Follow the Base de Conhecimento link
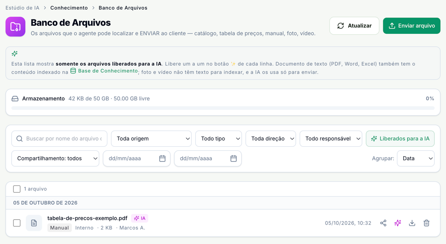446x244 pixels. pyautogui.click(x=104, y=71)
